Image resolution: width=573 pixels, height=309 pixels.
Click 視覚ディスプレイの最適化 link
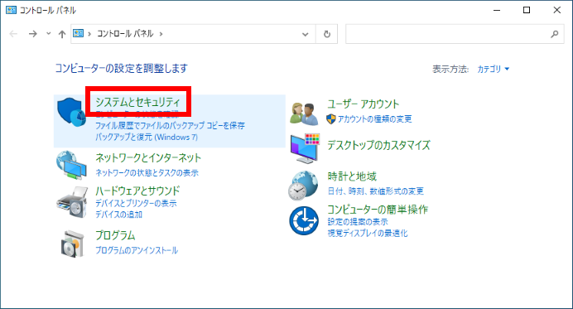[368, 234]
